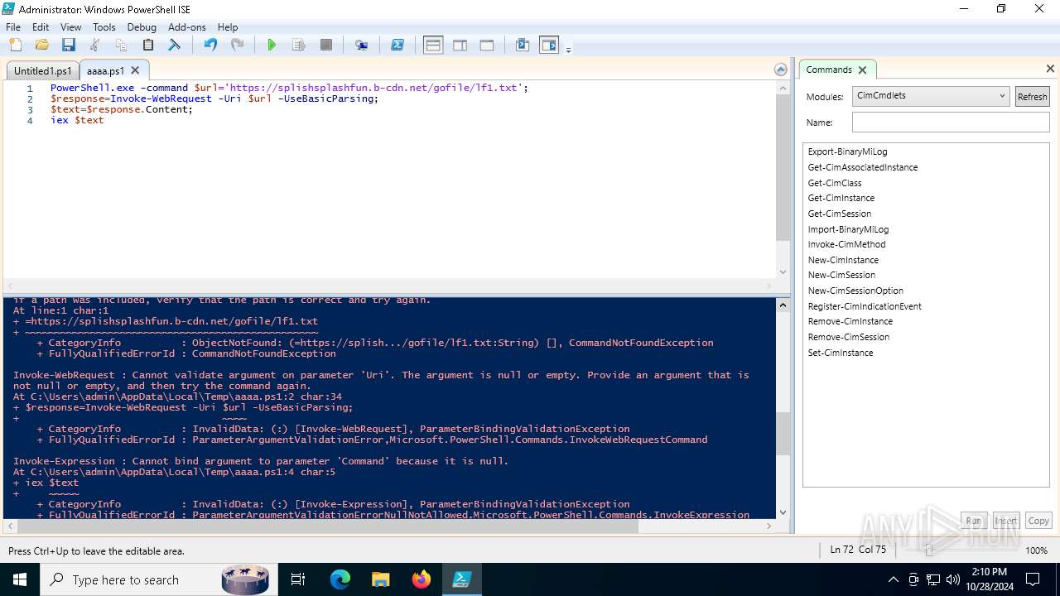Show script pane maximized layout
The height and width of the screenshot is (596, 1060).
click(x=487, y=45)
